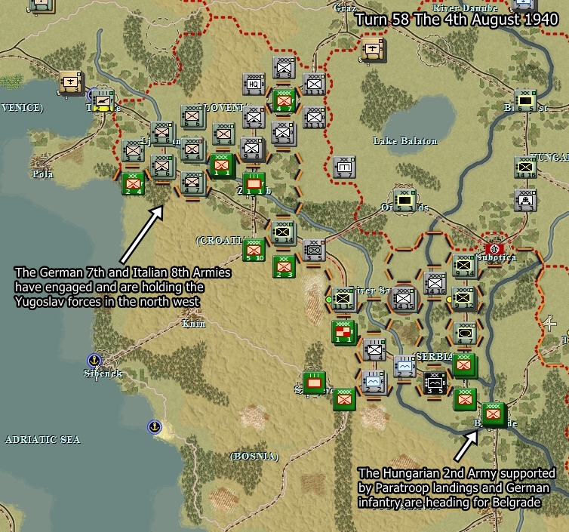569x532 pixels.
Task: Click the white airplane icon east of Serbia
Action: [549, 323]
